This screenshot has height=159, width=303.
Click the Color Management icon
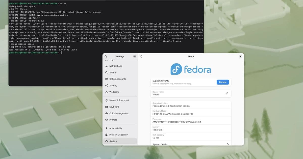pyautogui.click(x=107, y=113)
